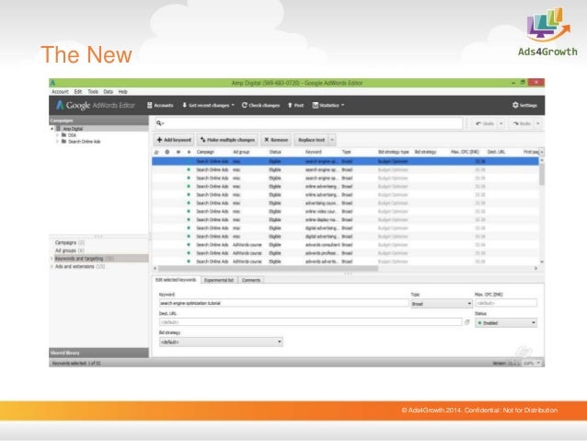Select Campaigns (2) in the type list
Viewport: 587px width, 441px height.
pyautogui.click(x=70, y=242)
